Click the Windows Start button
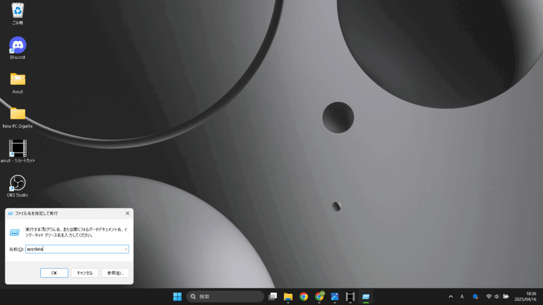Viewport: 543px width, 305px height. coord(177,297)
